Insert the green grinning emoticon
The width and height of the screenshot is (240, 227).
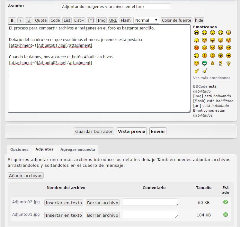click(x=204, y=63)
